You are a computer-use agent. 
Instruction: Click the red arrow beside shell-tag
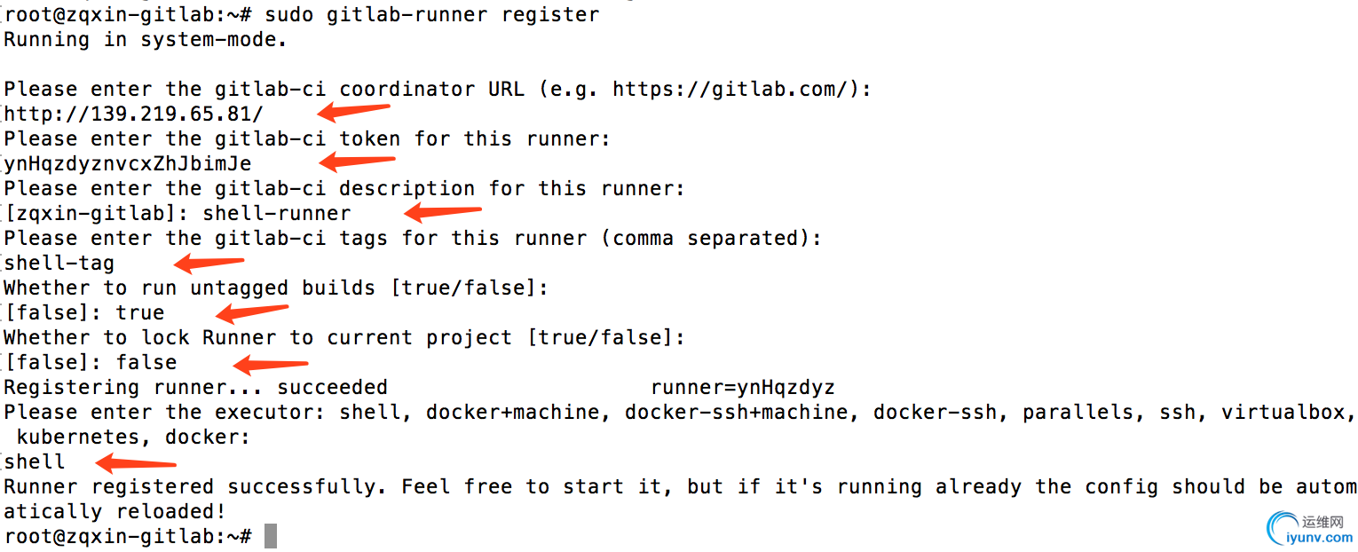click(209, 263)
